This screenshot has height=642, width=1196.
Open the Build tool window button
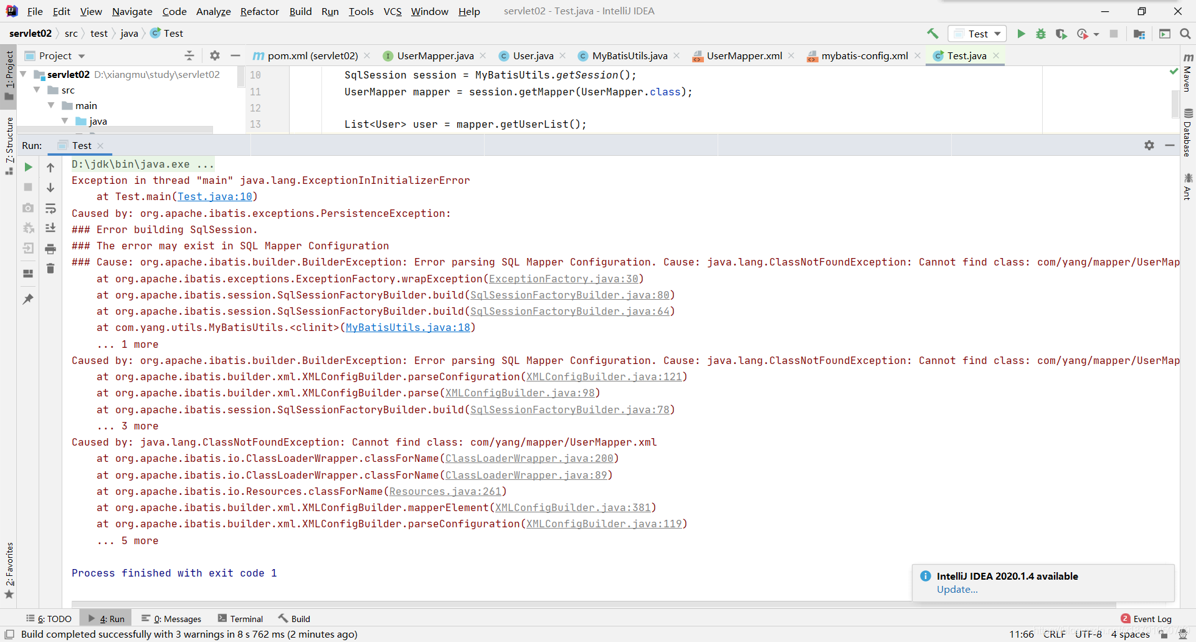coord(294,618)
